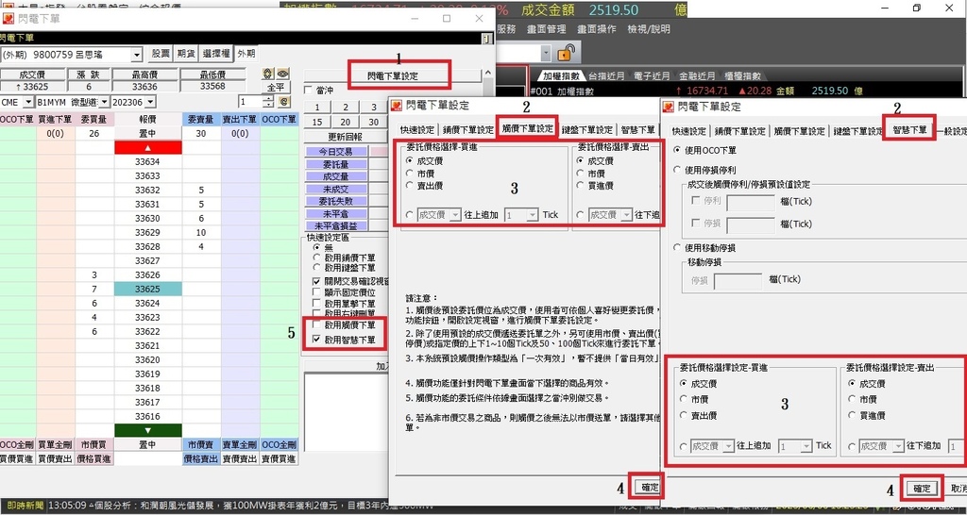The height and width of the screenshot is (515, 967).
Task: Click the orange padlock icon in main toolbar
Action: (x=565, y=54)
